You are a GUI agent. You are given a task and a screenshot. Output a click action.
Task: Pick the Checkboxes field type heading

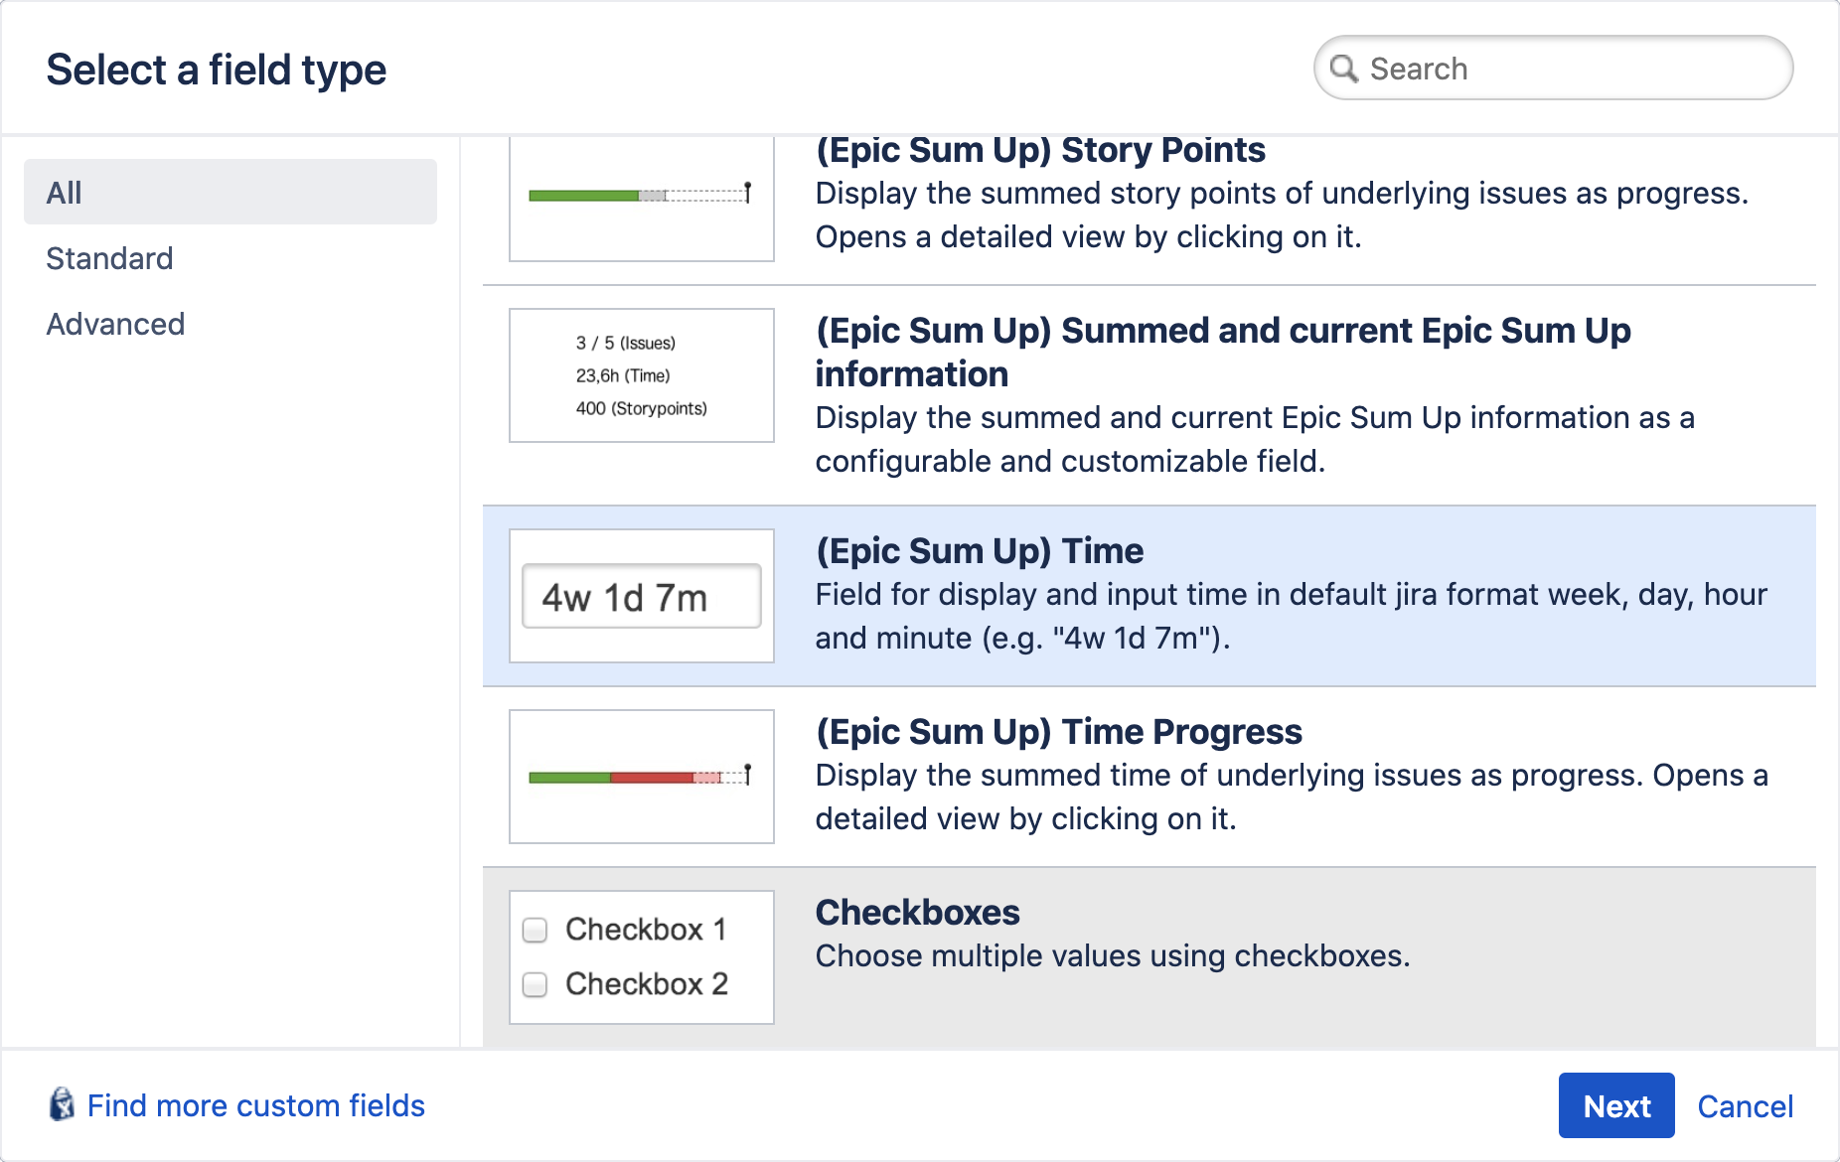(917, 913)
